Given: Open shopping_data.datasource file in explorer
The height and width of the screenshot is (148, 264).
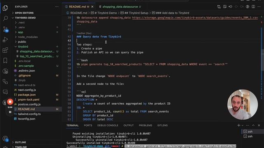Looking at the screenshot, I should click(x=37, y=51).
